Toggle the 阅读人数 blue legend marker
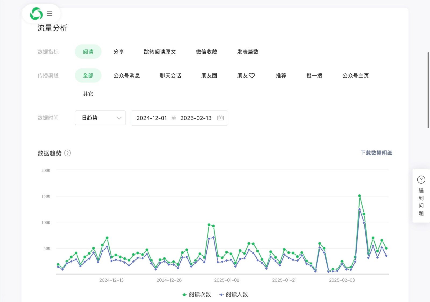Viewport: 430px width, 302px height. coord(221,294)
